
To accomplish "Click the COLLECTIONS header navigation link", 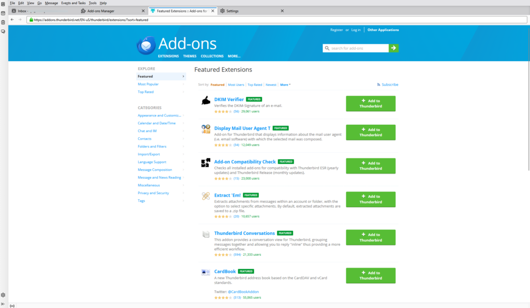I will tap(212, 56).
